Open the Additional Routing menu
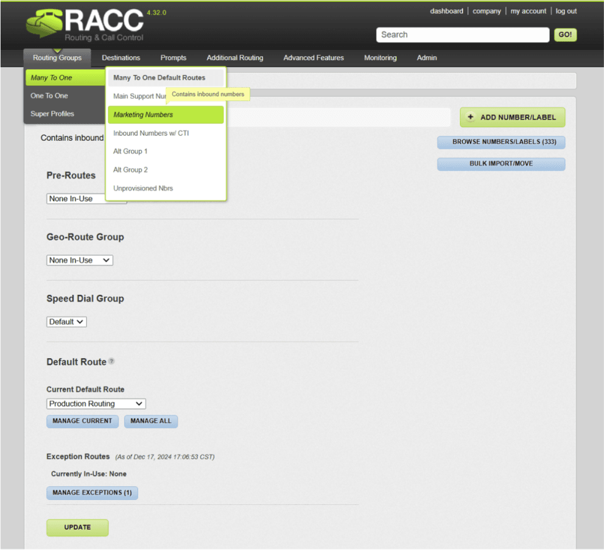Screen dimensions: 604x550 coord(235,58)
